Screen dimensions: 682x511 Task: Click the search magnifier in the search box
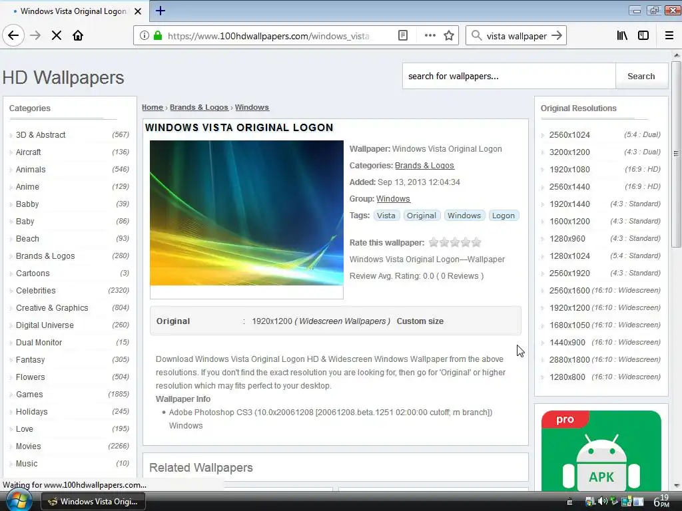click(476, 36)
